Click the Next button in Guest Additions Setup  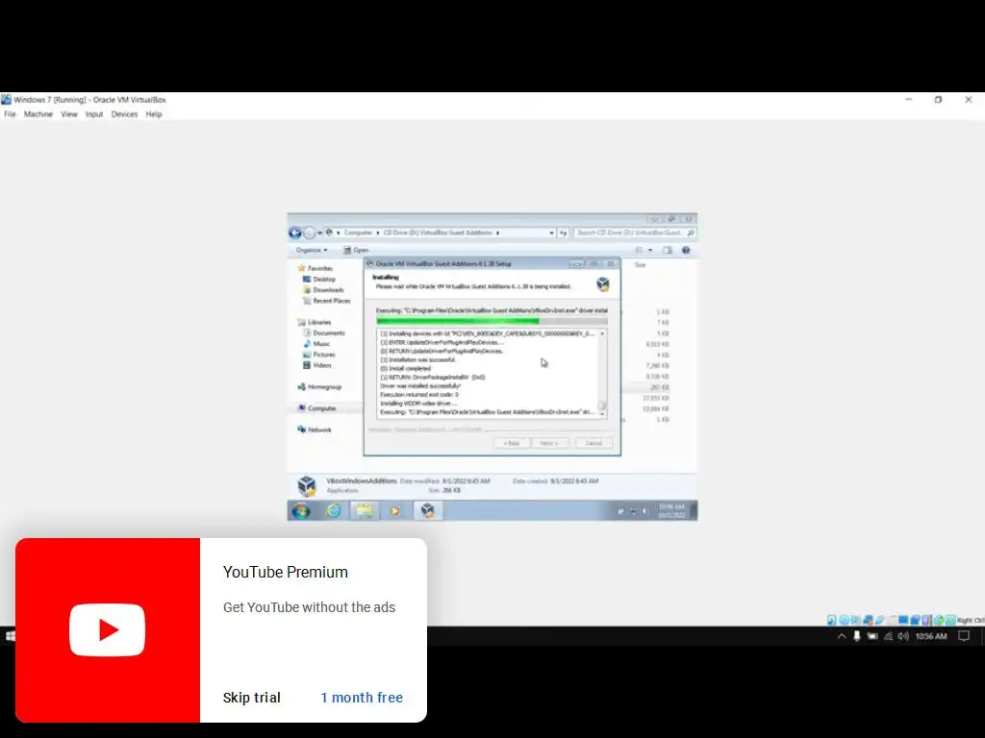(549, 443)
